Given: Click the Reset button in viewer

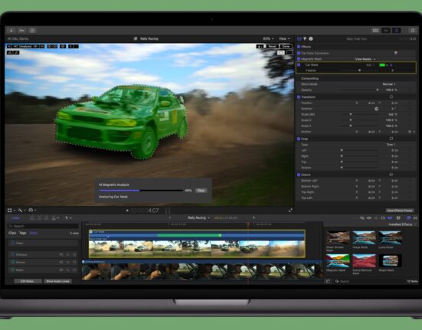Looking at the screenshot, I should pyautogui.click(x=272, y=46).
